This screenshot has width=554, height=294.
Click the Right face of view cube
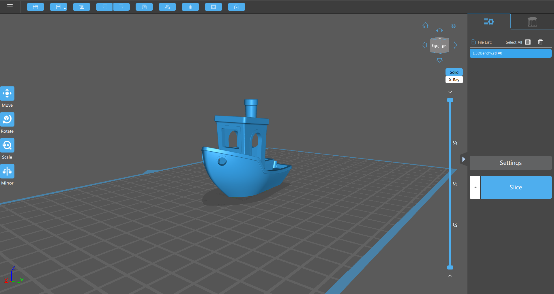coord(435,46)
